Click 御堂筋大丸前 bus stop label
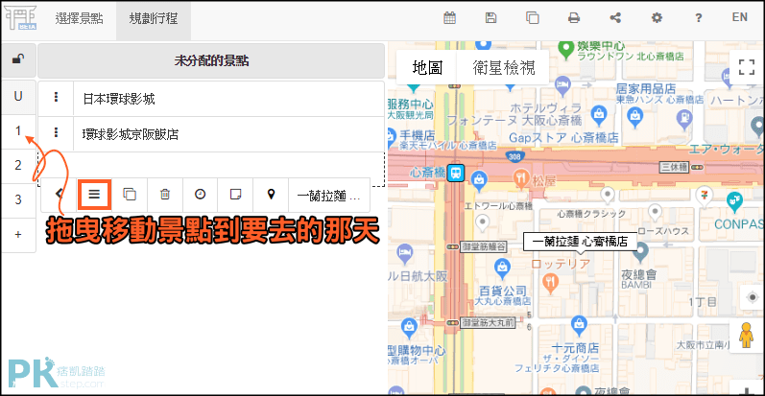Image resolution: width=765 pixels, height=396 pixels. click(x=488, y=322)
